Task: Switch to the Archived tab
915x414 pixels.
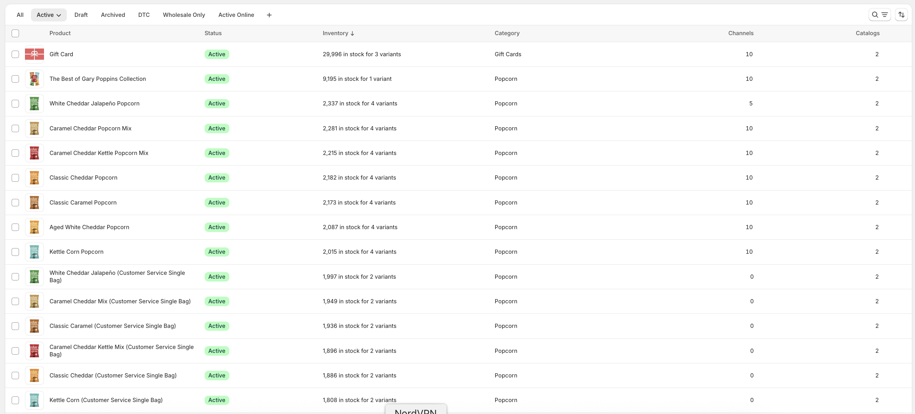Action: (113, 15)
